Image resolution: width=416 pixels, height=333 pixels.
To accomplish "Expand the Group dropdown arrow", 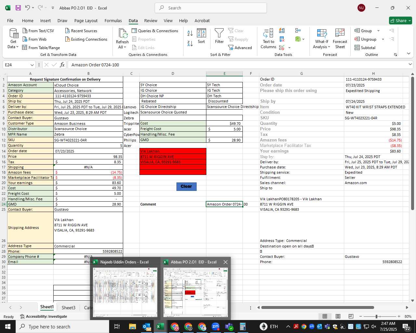I will pos(378,31).
